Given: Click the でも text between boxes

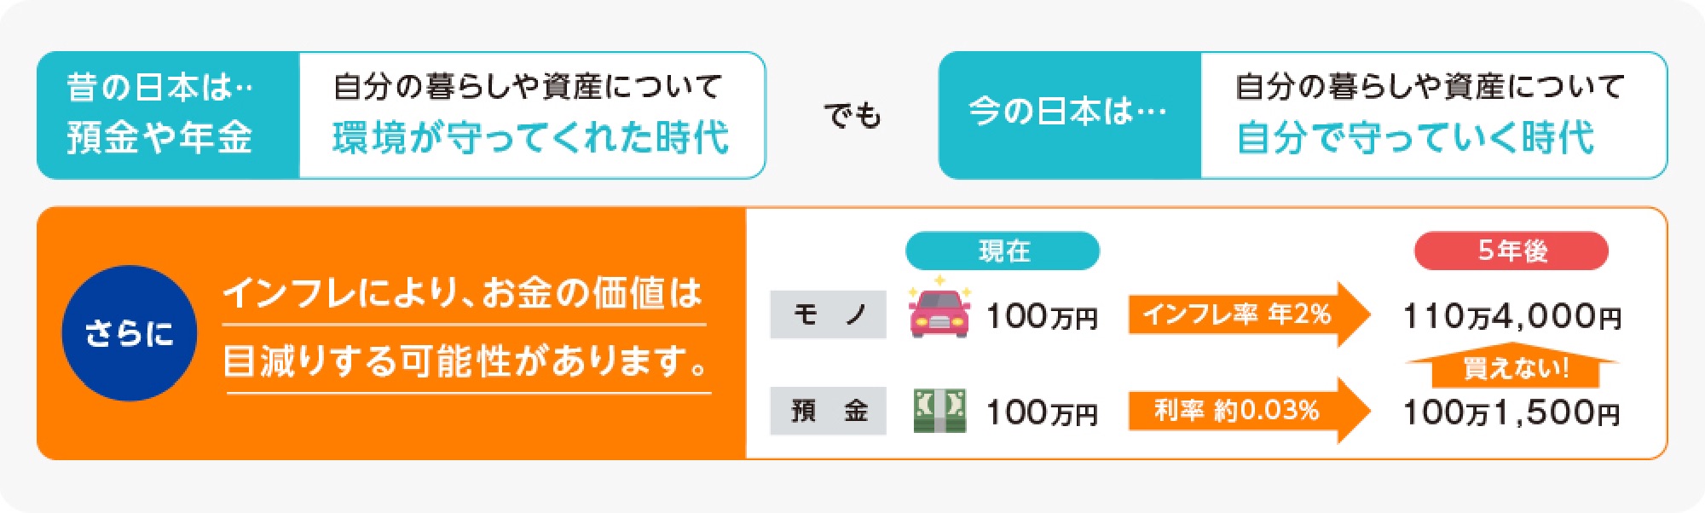Looking at the screenshot, I should (852, 115).
